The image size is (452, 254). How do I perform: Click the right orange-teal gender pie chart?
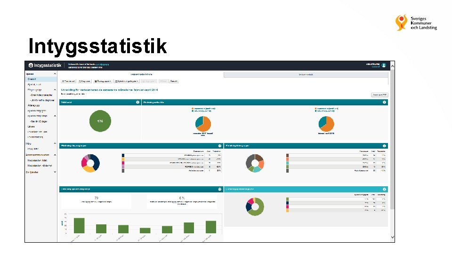[x=326, y=124]
